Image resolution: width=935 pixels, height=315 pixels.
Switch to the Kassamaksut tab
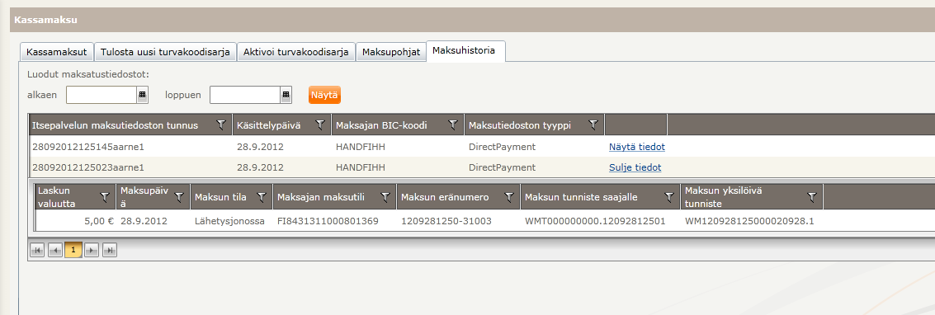click(x=57, y=52)
